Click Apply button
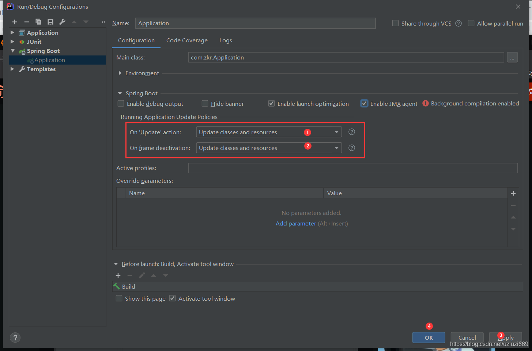Image resolution: width=532 pixels, height=351 pixels. [505, 337]
